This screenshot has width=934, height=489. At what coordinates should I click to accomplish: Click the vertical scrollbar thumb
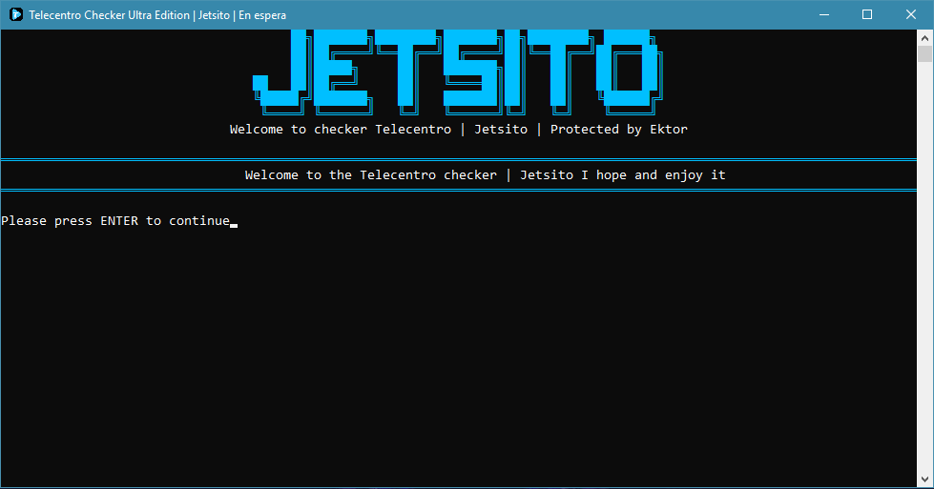924,54
